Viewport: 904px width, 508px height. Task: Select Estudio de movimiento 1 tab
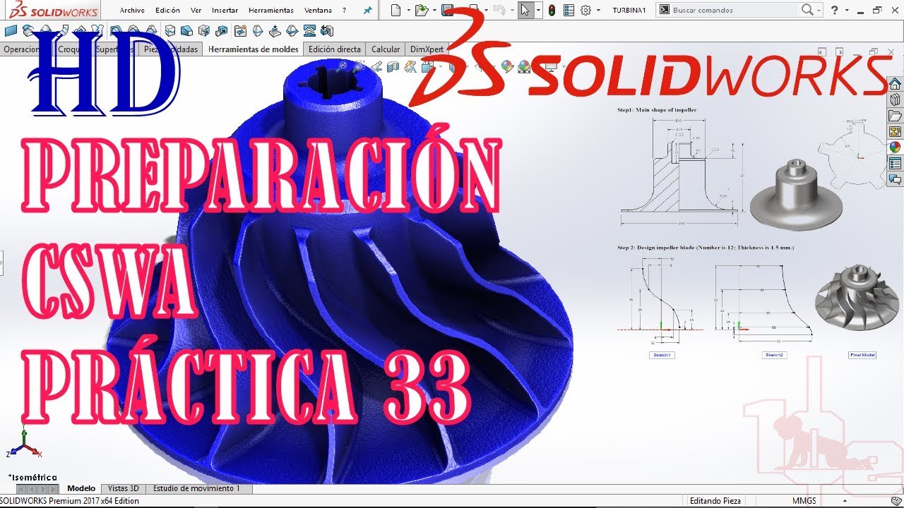197,488
